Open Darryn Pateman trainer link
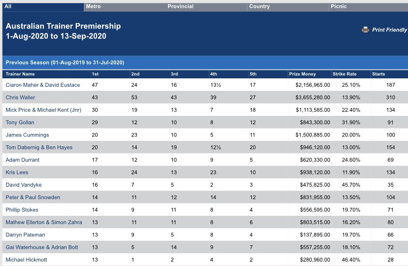Viewport: 408px width, 266px height. click(25, 234)
